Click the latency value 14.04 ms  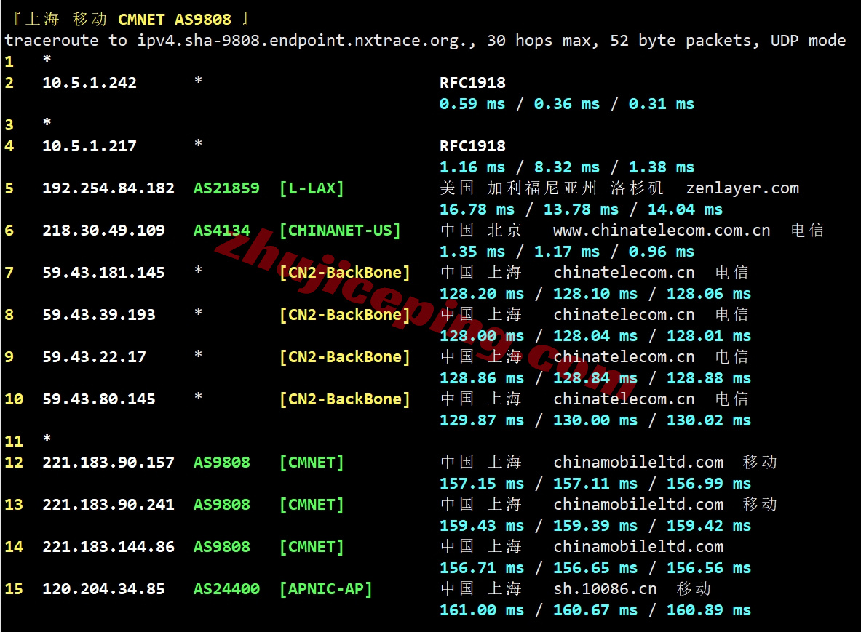pyautogui.click(x=686, y=209)
